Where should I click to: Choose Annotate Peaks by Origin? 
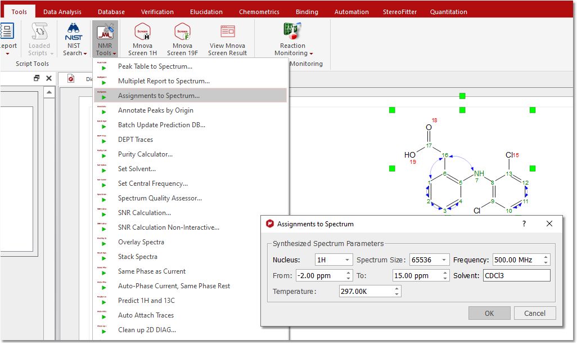click(x=190, y=110)
